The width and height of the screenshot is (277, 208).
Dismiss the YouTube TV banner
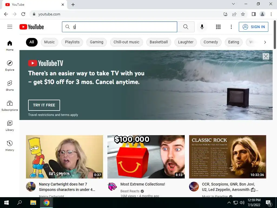coord(266,56)
